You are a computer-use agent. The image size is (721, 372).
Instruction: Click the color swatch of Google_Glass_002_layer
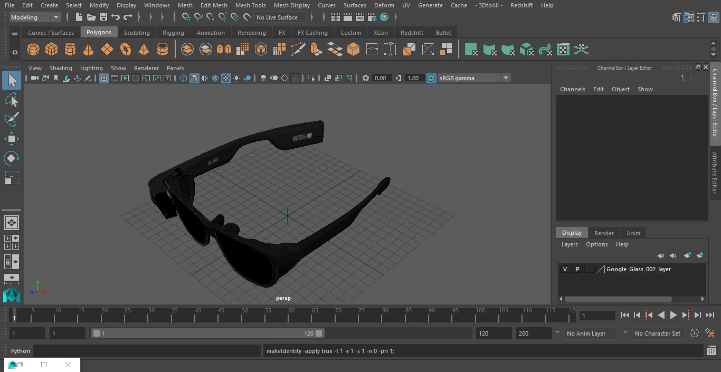click(x=589, y=269)
